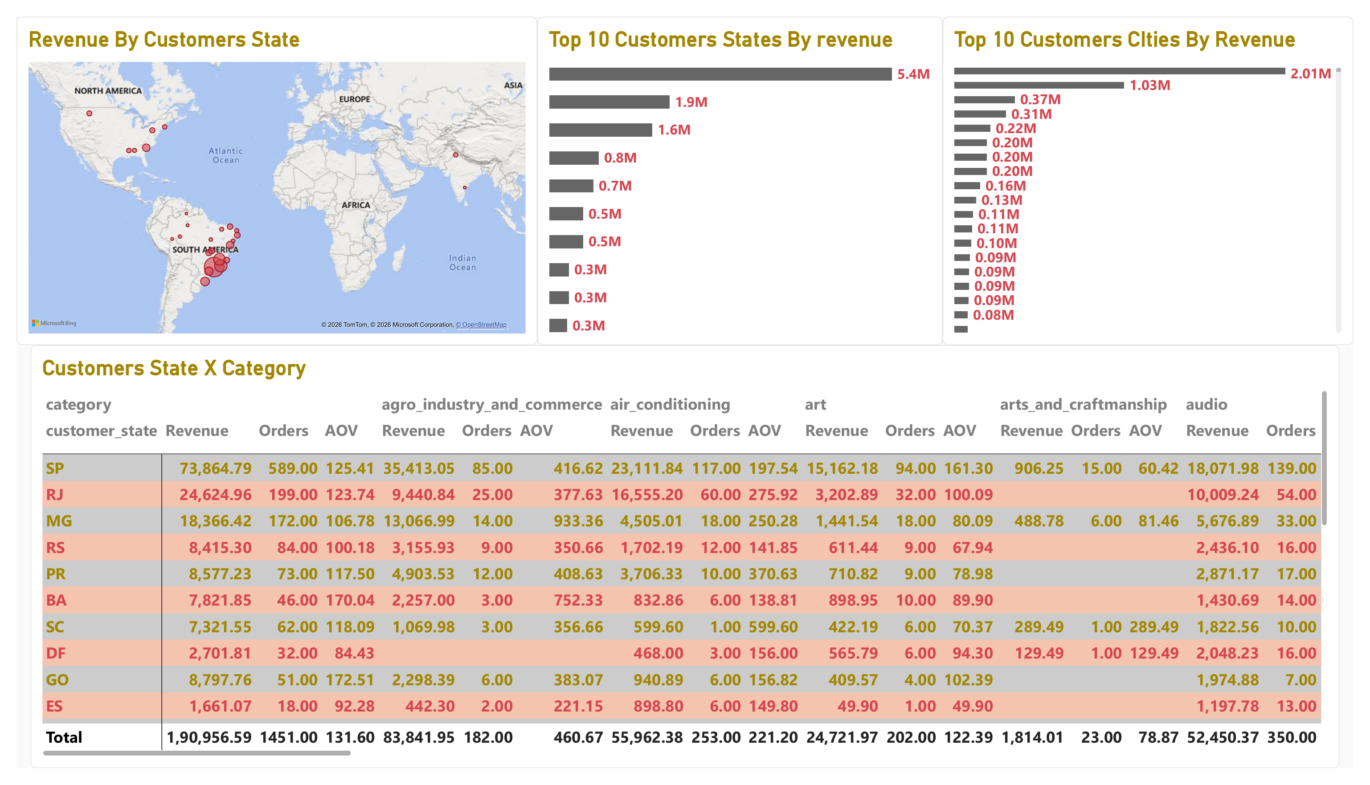Click the Top 10 Customers States title
This screenshot has height=785, width=1370.
(x=720, y=39)
